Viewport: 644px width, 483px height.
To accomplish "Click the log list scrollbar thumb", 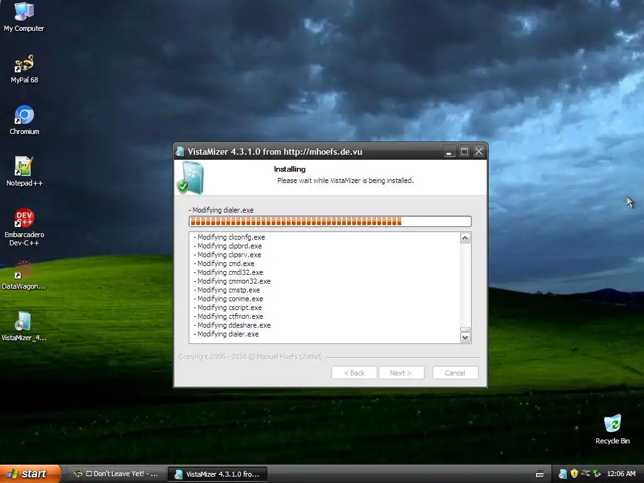I will (465, 330).
